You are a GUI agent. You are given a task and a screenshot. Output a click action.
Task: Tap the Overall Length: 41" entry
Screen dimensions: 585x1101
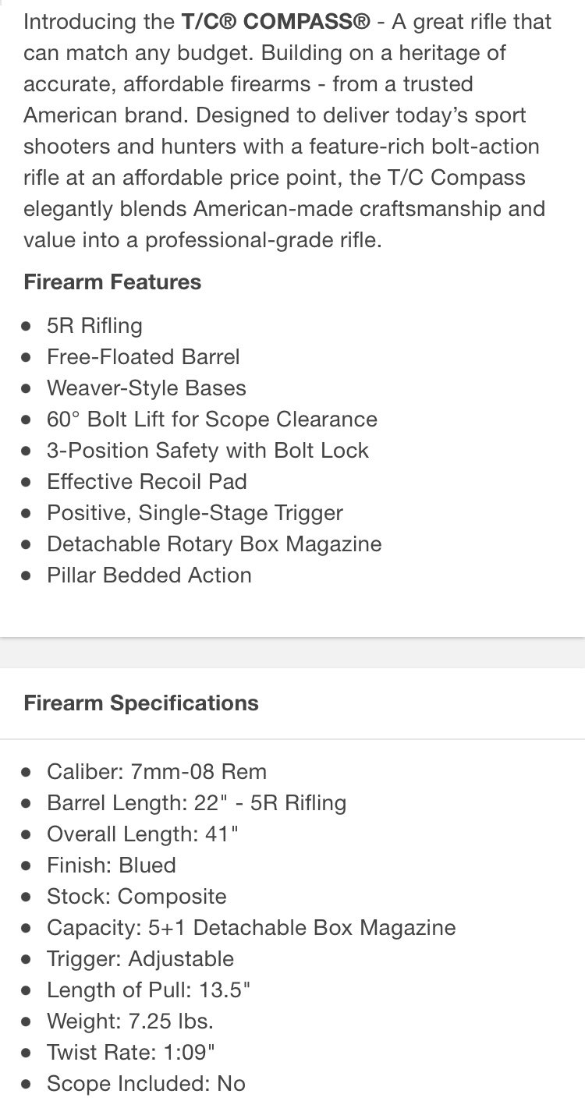coord(143,834)
